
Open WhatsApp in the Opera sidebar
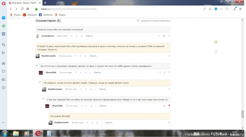tap(3, 26)
